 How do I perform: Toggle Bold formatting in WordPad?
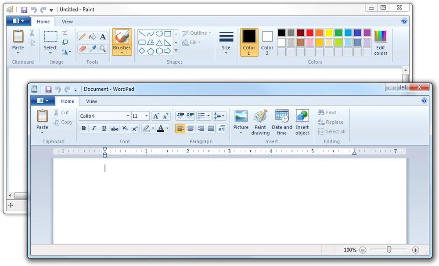pyautogui.click(x=83, y=129)
